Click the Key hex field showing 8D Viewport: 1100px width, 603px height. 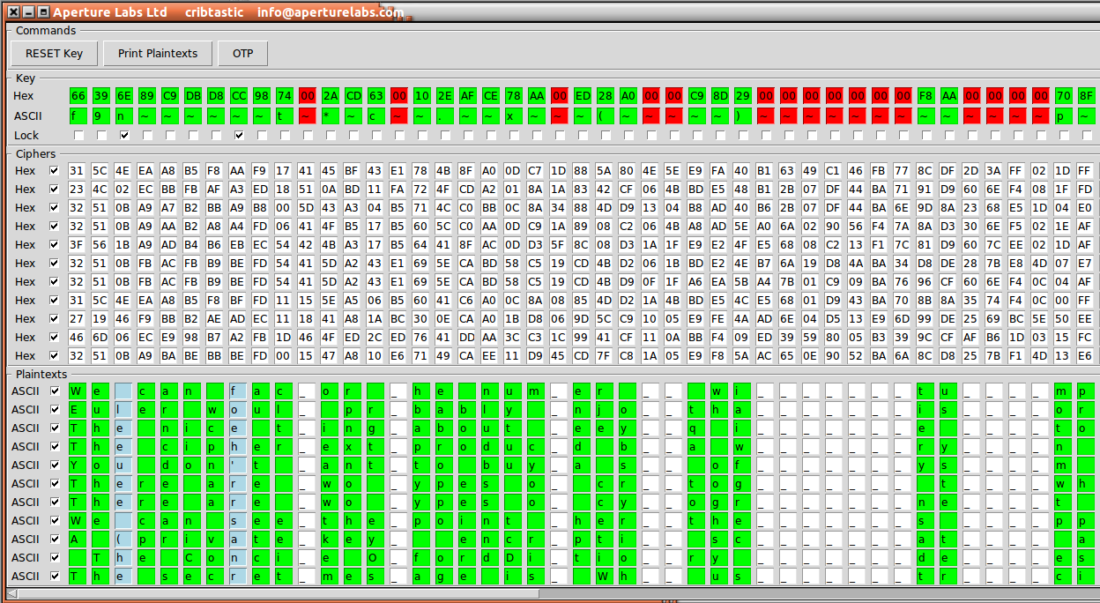[720, 95]
